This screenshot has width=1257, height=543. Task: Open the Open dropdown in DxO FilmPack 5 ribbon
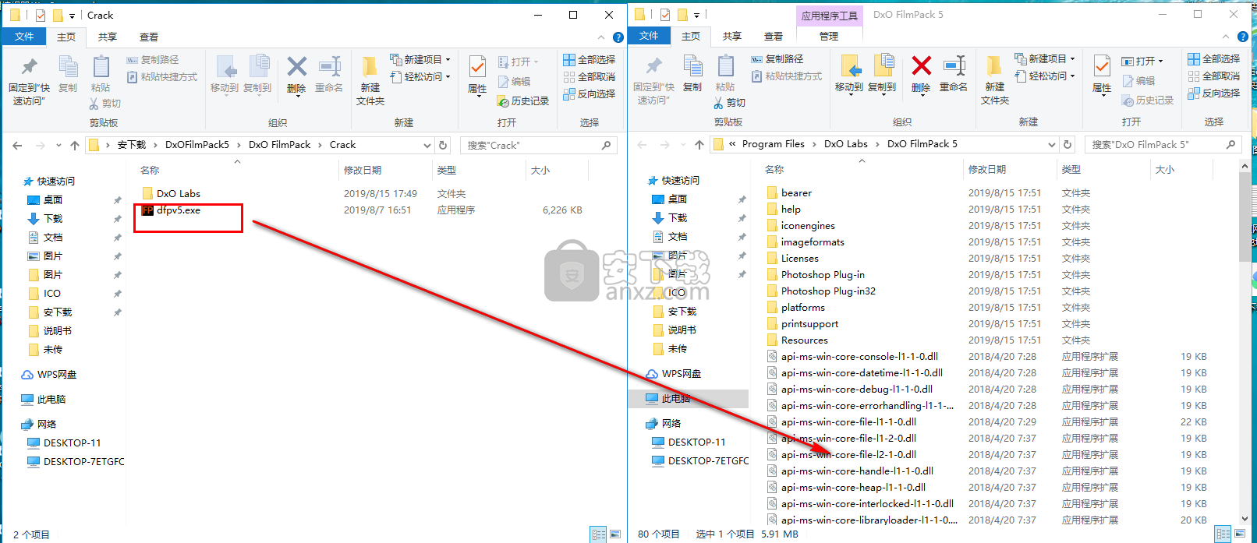1142,61
